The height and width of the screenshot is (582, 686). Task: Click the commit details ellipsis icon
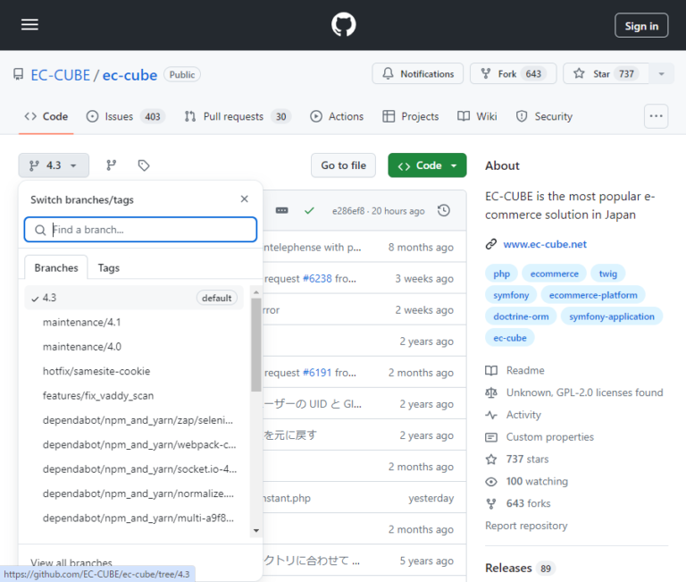[x=282, y=211]
